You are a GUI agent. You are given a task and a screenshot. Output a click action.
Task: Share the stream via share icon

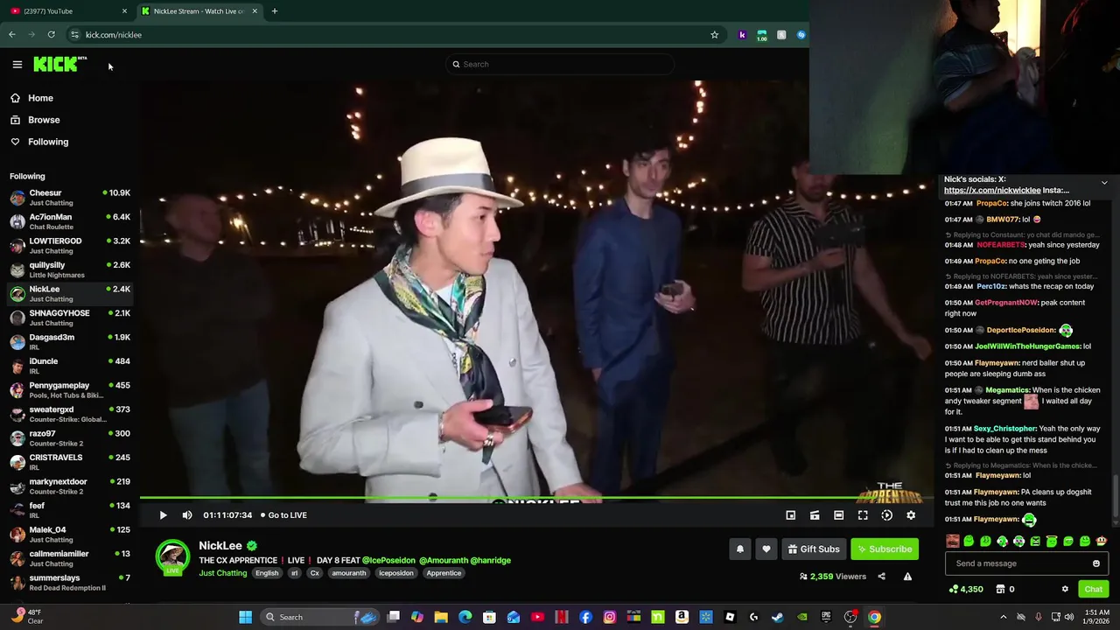(x=881, y=577)
